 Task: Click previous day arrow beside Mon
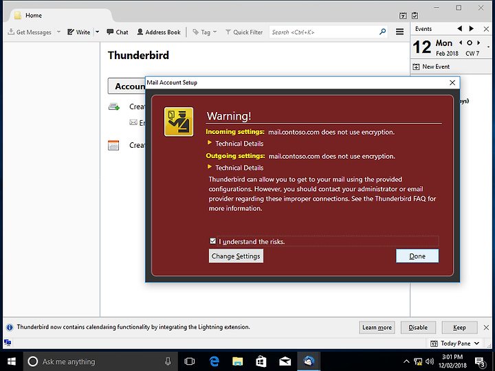[461, 43]
